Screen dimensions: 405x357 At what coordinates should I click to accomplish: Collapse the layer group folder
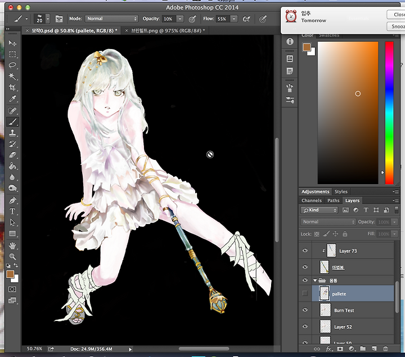315,280
